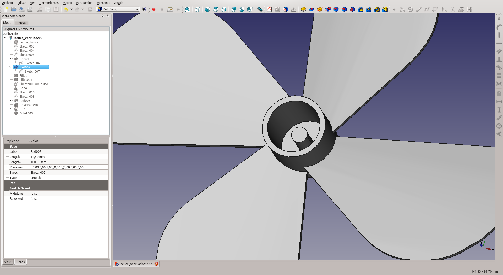Open the Part Design menu
Screen dimensions: 503x275
click(x=84, y=3)
